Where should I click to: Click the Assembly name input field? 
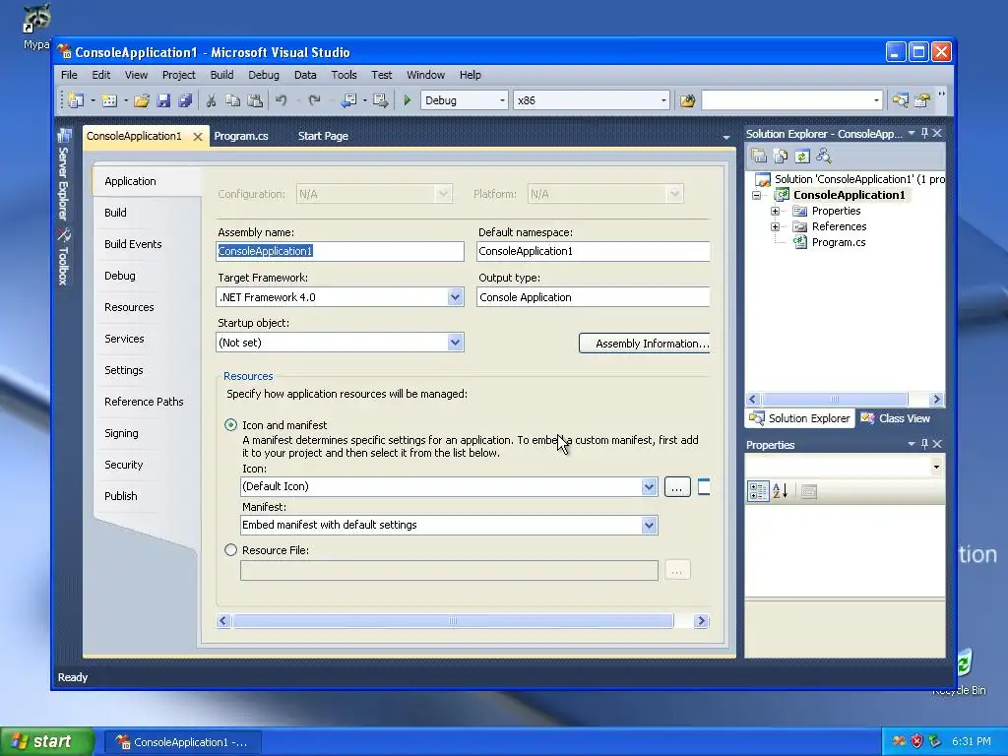click(x=340, y=251)
